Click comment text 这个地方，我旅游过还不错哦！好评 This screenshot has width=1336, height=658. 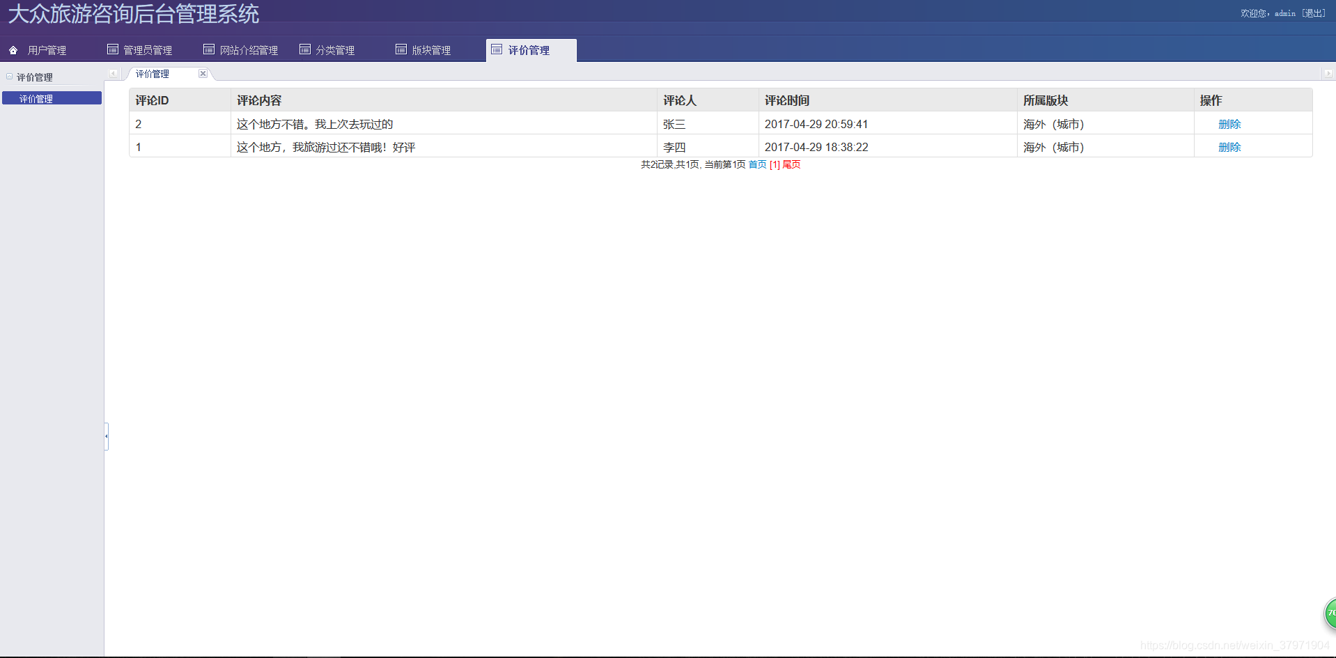[x=326, y=147]
